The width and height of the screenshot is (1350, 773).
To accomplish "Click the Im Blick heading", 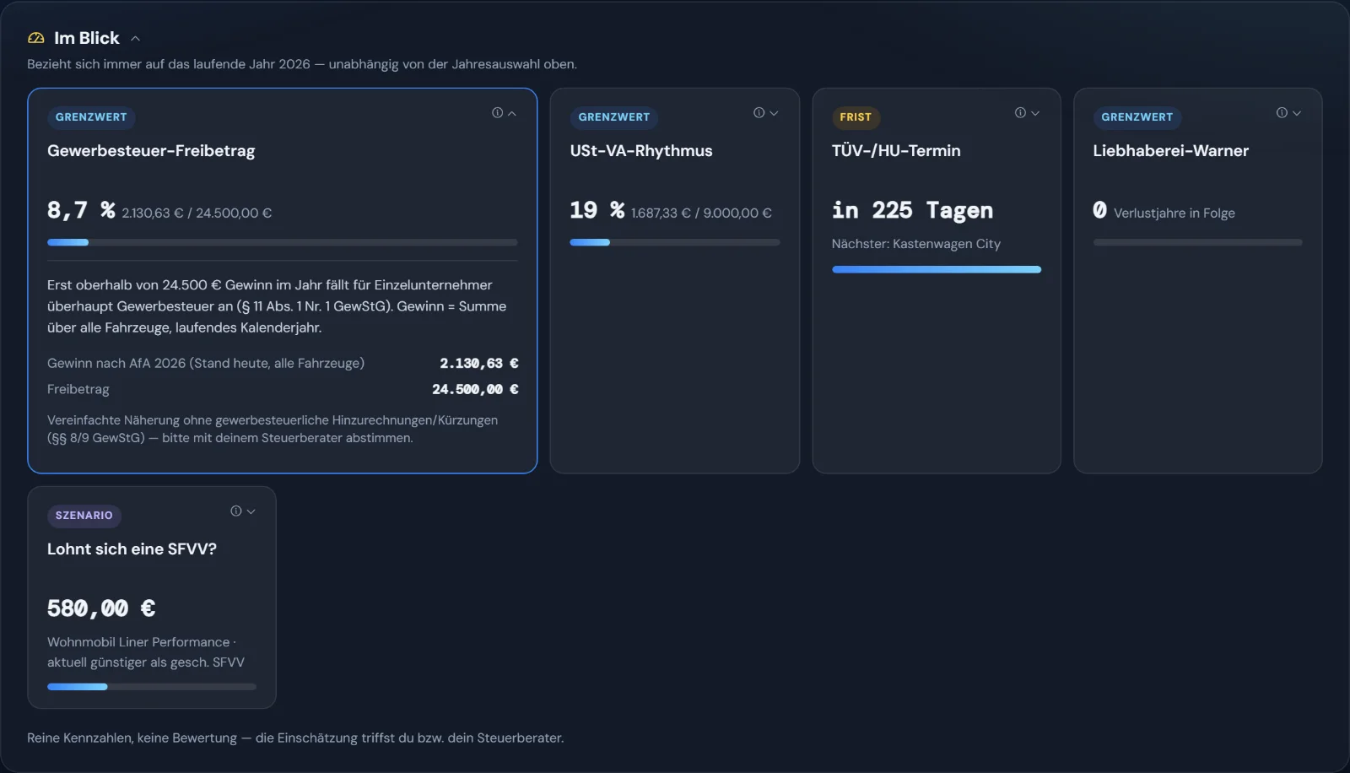I will pos(87,38).
